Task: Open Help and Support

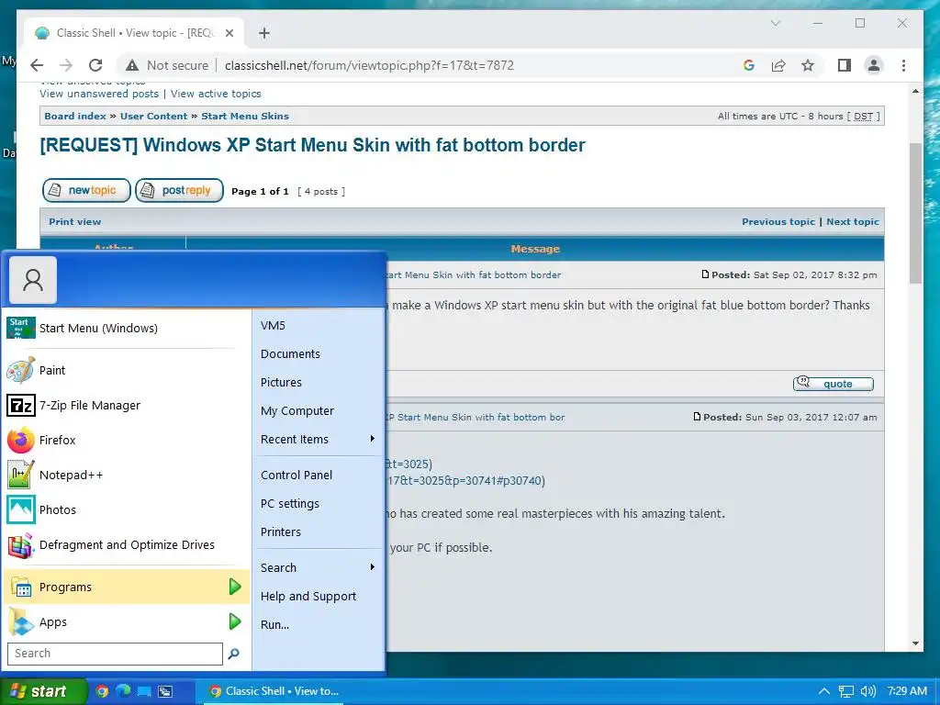Action: click(319, 596)
